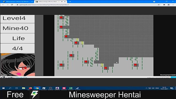Bookmark this page with the star
This screenshot has width=176, height=99.
point(159,5)
